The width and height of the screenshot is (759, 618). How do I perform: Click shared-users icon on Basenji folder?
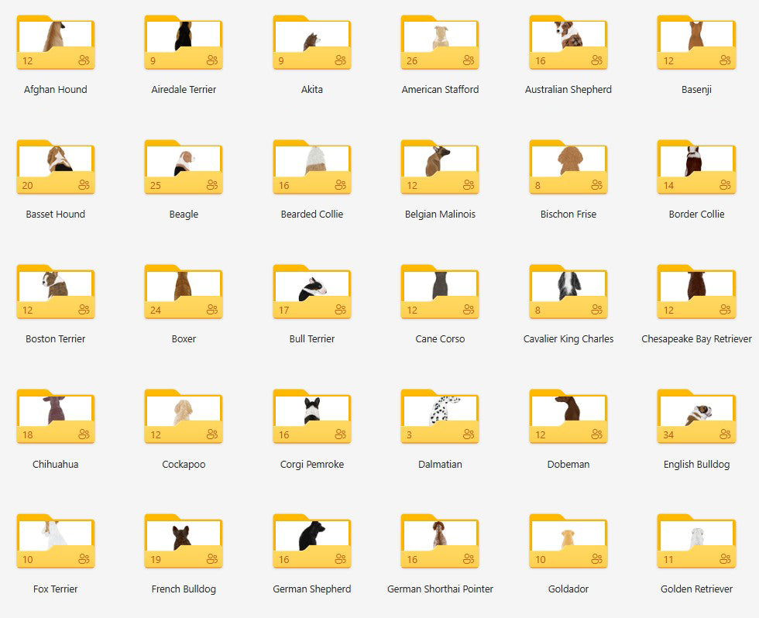(x=725, y=60)
